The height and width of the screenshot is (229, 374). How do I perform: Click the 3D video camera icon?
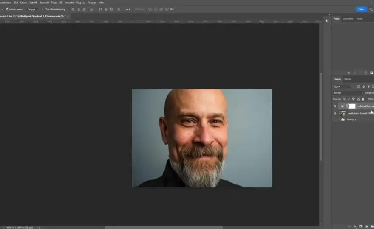point(172,9)
